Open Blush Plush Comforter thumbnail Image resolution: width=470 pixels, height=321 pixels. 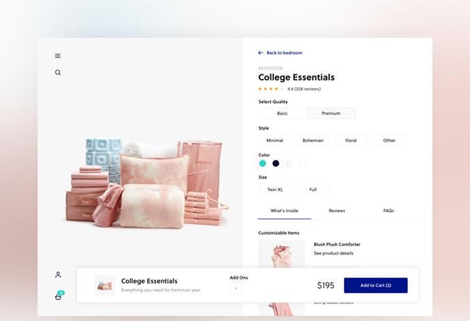281,254
